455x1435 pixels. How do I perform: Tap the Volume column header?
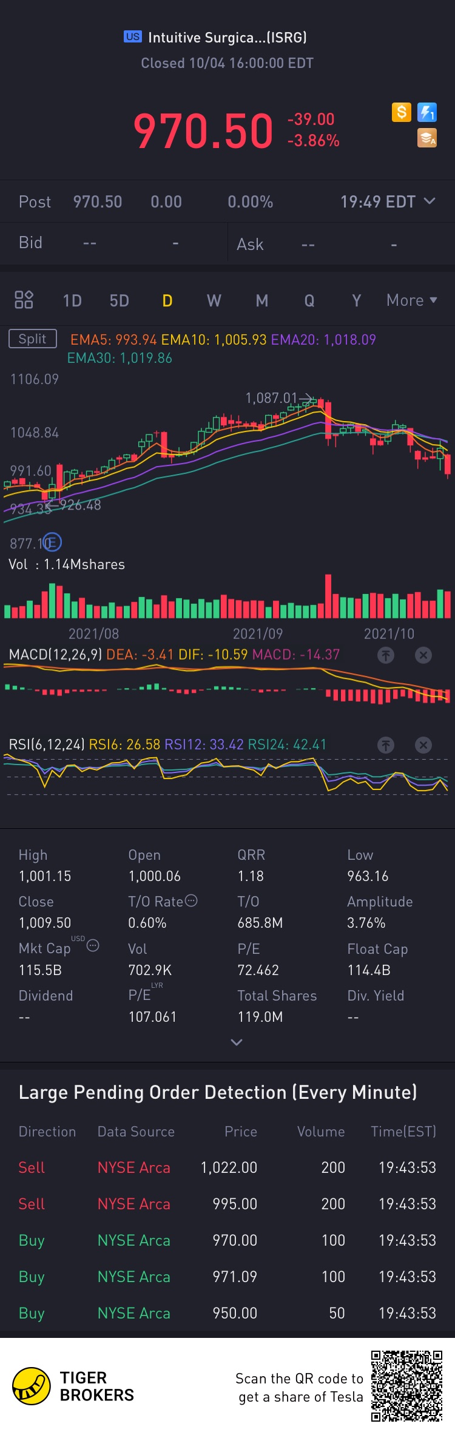pyautogui.click(x=321, y=1132)
